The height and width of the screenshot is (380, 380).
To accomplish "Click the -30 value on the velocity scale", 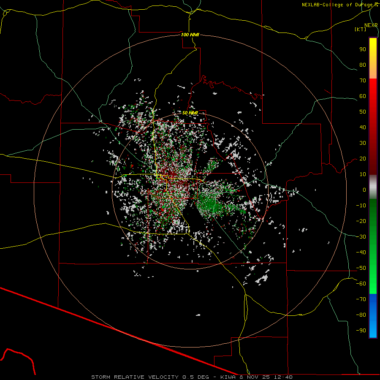I will [x=361, y=237].
